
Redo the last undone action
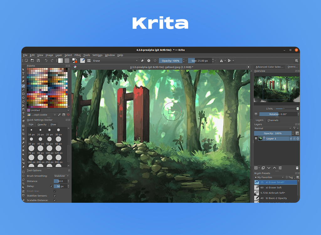click(x=52, y=60)
